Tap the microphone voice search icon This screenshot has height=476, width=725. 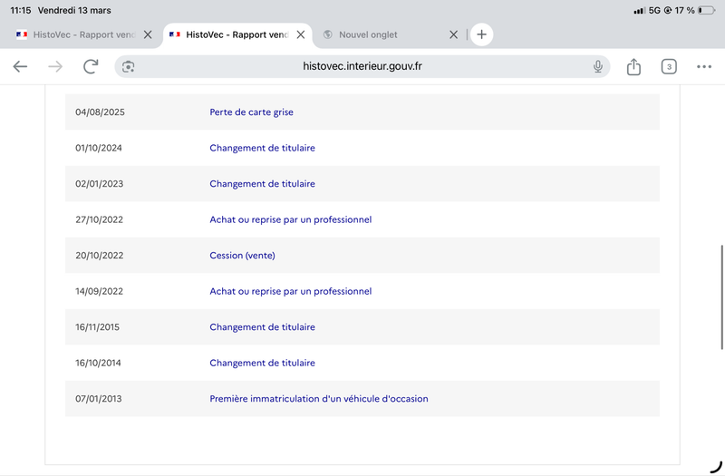[598, 66]
